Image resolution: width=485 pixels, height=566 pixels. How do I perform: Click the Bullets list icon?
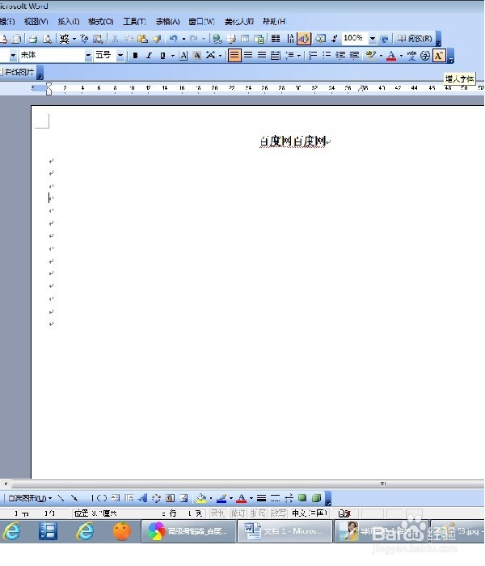[x=327, y=55]
